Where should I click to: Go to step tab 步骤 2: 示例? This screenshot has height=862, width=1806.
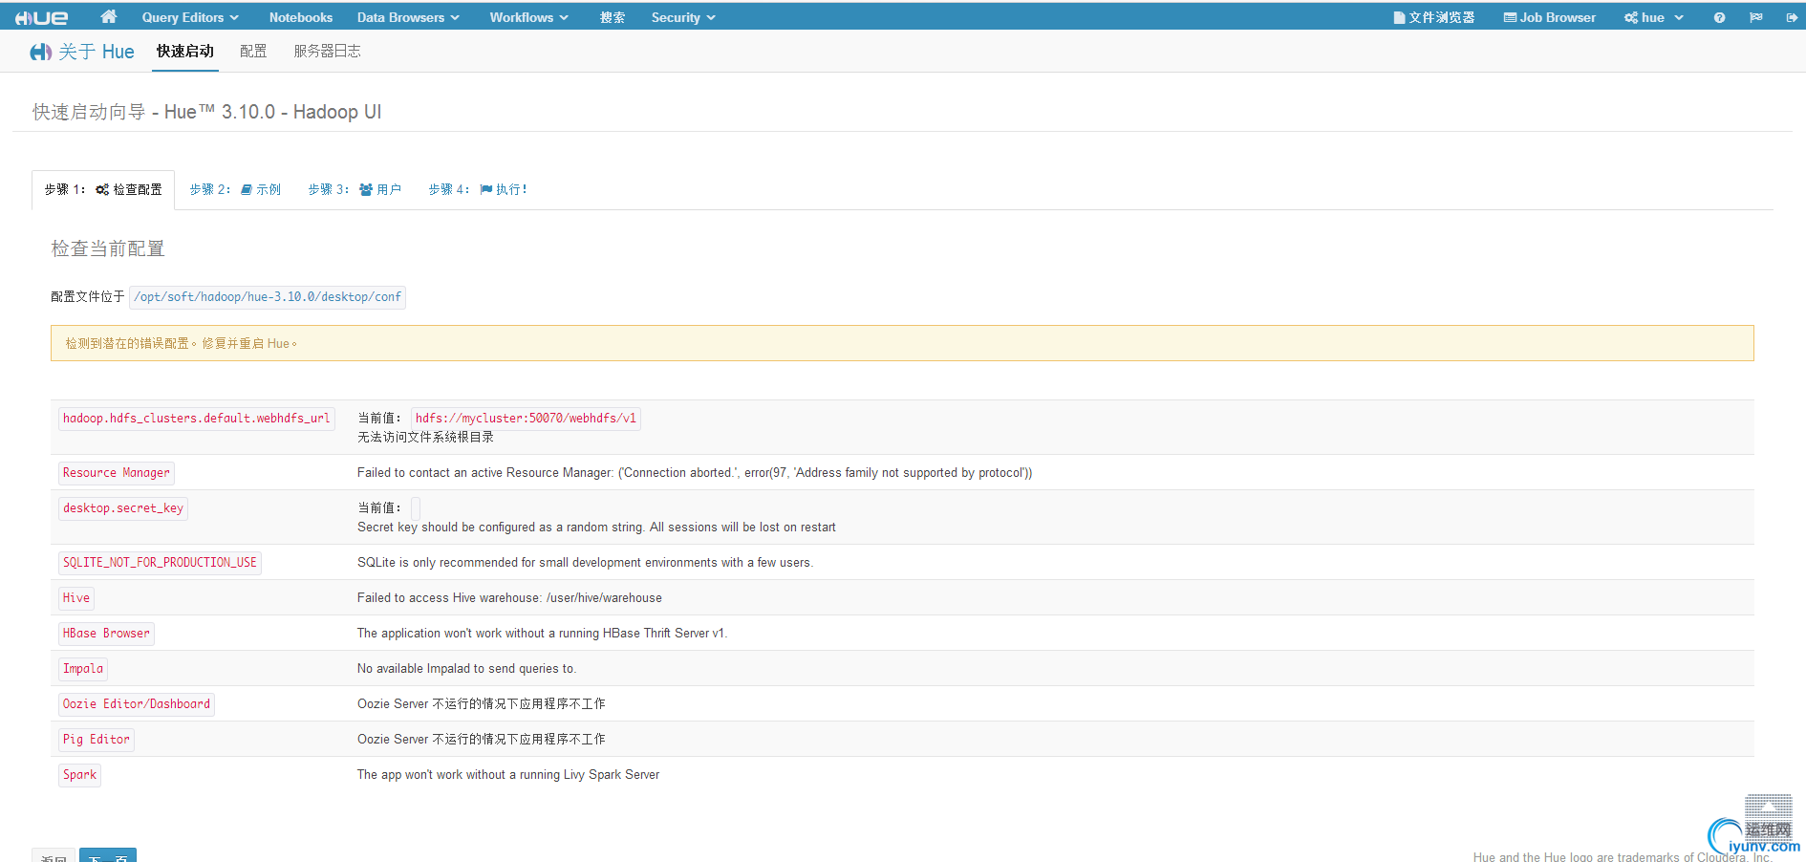pyautogui.click(x=235, y=189)
